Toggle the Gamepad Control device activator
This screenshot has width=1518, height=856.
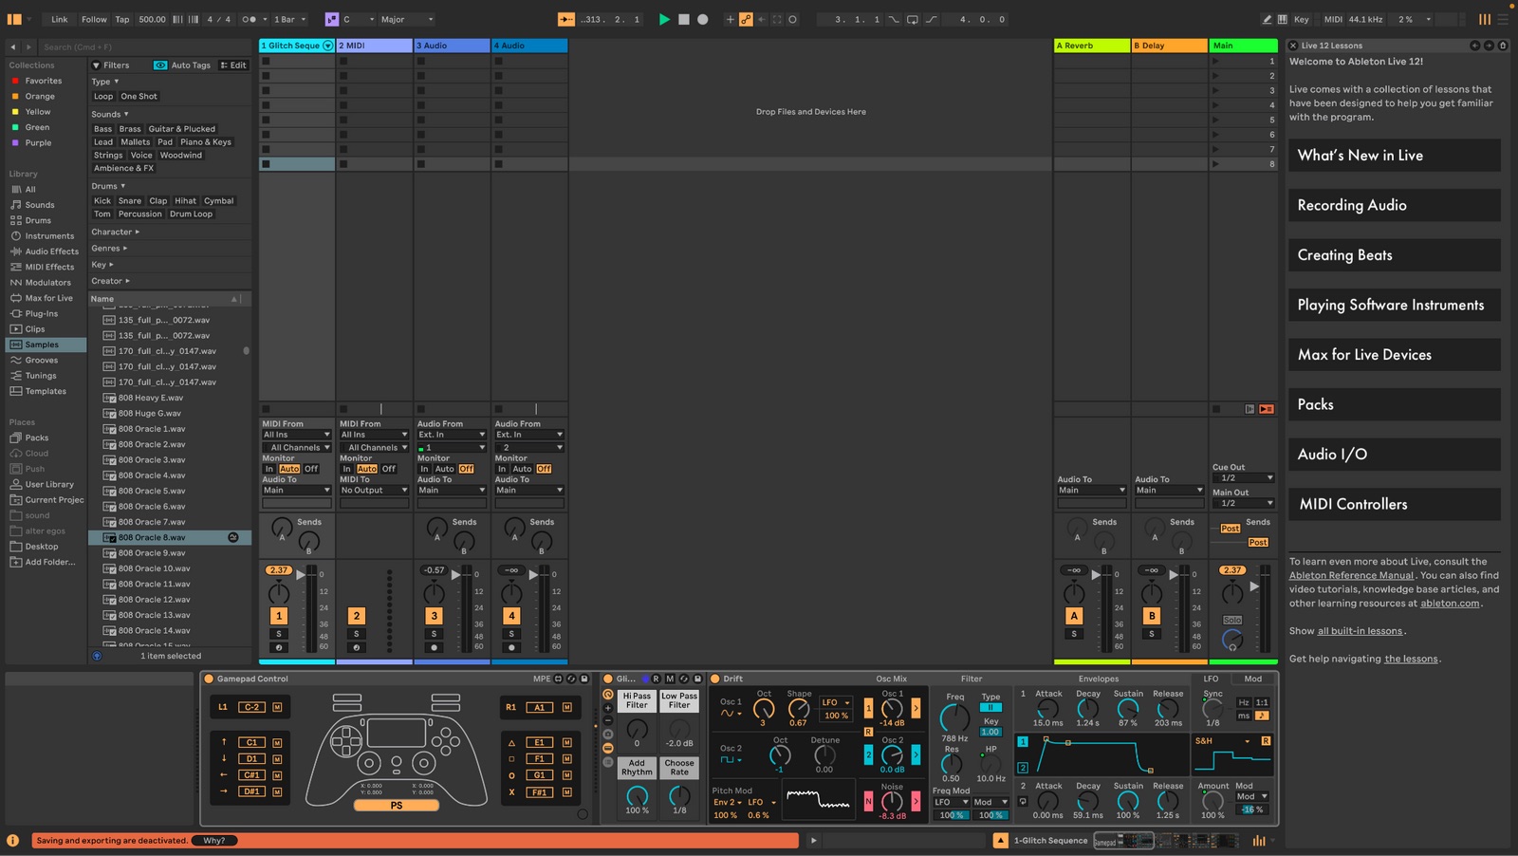coord(209,679)
